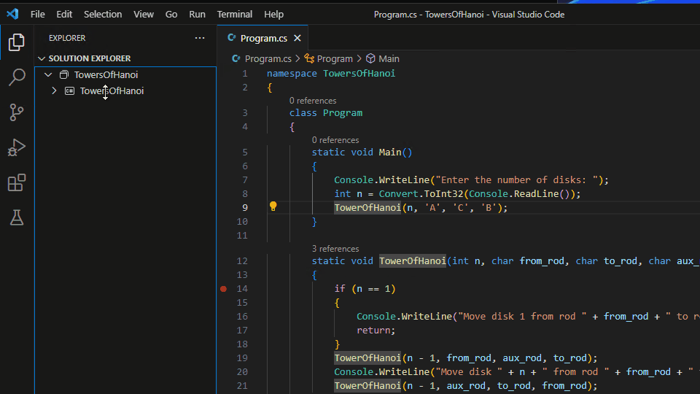
Task: Click the Main breadcrumb item
Action: (388, 58)
